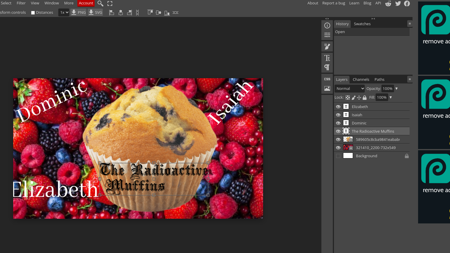Viewport: 450px width, 253px height.
Task: Open the Filter menu
Action: tap(21, 3)
